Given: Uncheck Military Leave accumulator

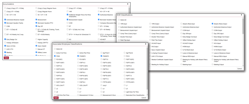Looking at the screenshot, I should point(36,52).
